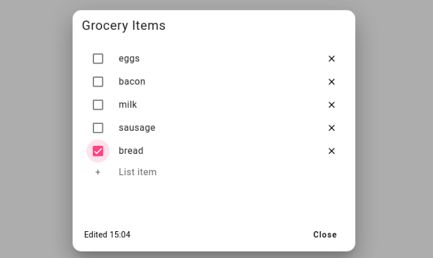433x258 pixels.
Task: Check off the sausage item
Action: click(x=98, y=128)
